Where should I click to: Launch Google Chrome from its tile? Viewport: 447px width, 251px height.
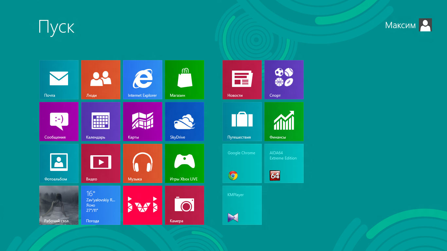[242, 163]
